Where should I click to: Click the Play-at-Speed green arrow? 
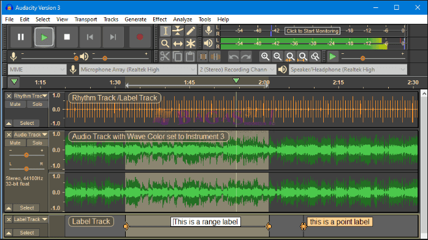pos(332,57)
